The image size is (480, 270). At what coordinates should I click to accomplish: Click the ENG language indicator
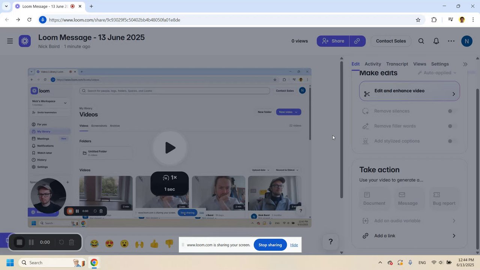422,262
